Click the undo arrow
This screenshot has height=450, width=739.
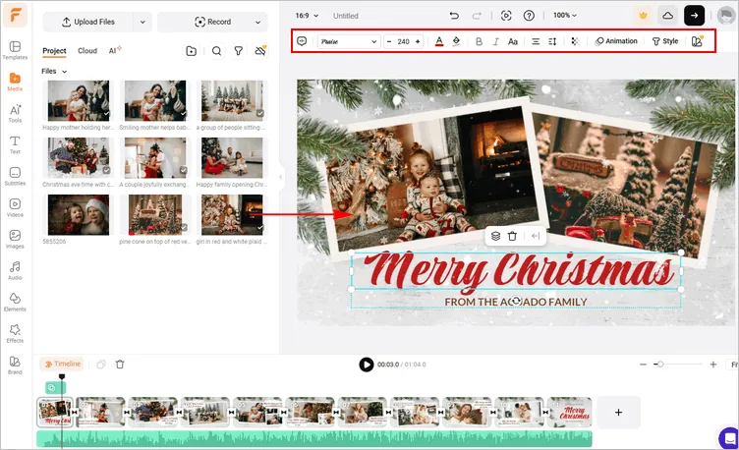coord(454,16)
